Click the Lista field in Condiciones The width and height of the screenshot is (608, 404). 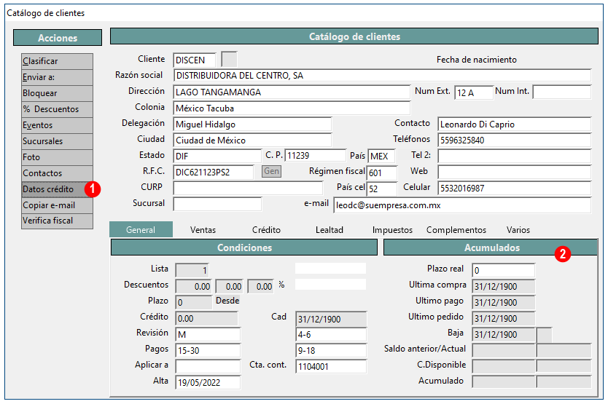[x=192, y=270]
